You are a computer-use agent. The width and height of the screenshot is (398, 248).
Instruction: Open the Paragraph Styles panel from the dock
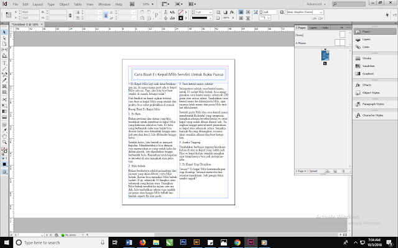[x=374, y=104]
